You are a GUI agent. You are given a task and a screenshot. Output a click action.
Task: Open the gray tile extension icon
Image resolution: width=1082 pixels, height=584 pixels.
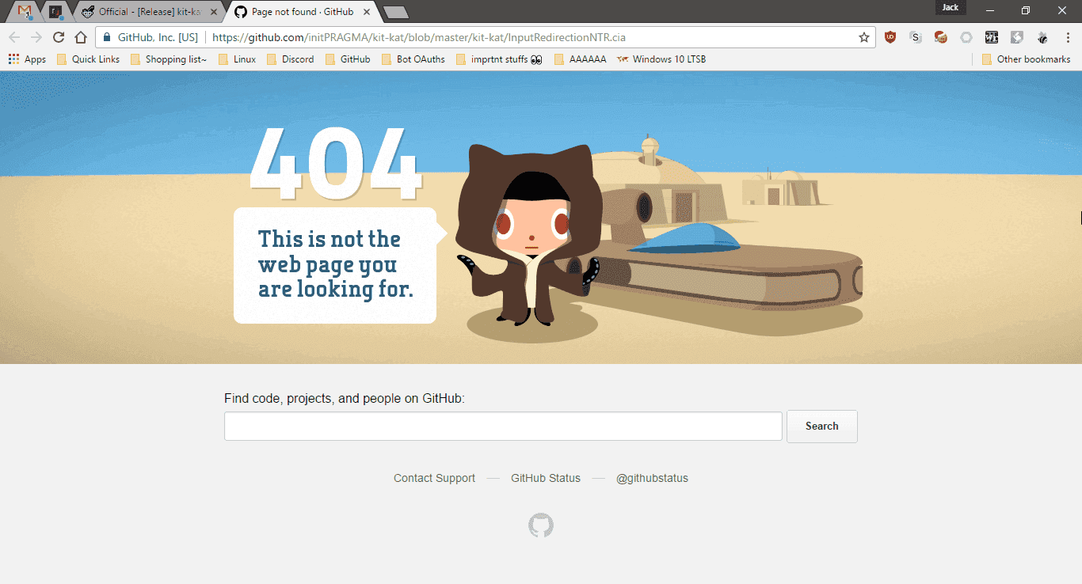pos(1017,37)
